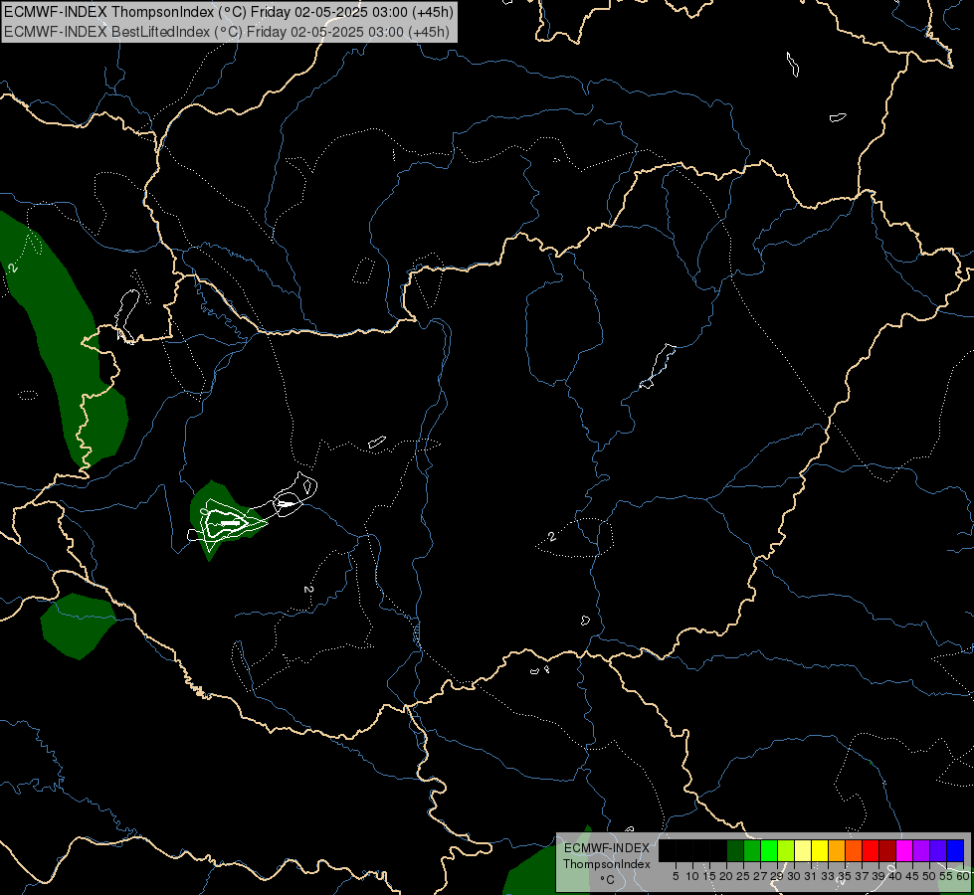Click the legend scale value 30
Viewport: 974px width, 895px height.
(794, 876)
